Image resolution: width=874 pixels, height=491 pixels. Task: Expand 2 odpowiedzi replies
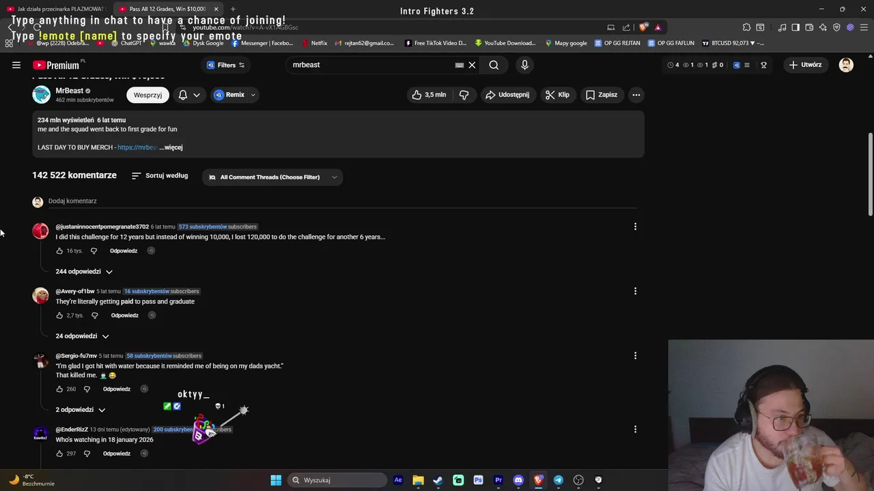[x=80, y=410]
